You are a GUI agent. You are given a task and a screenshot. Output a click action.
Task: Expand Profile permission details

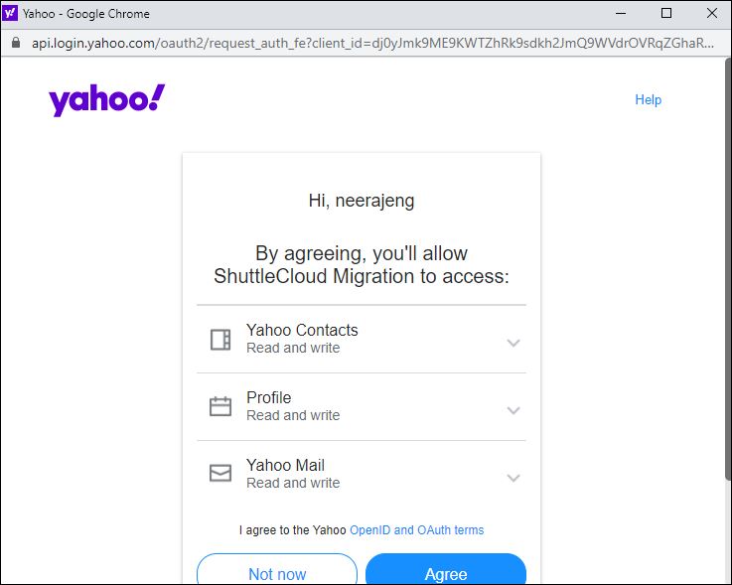pos(513,410)
